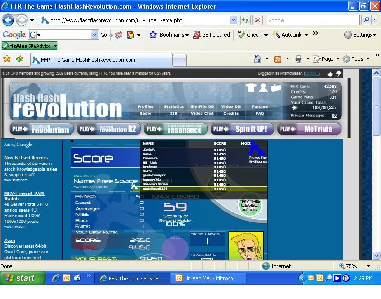Expand the address bar URL dropdown
381x299 pixels.
click(x=233, y=20)
